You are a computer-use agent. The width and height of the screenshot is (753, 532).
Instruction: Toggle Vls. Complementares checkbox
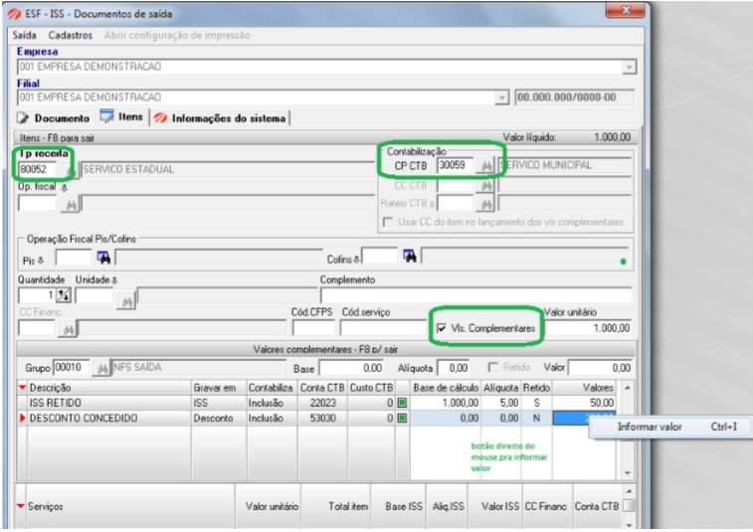pos(442,328)
